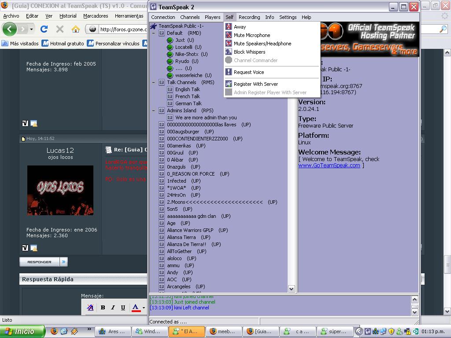
Task: Click Firefox stop icon
Action: click(x=60, y=29)
